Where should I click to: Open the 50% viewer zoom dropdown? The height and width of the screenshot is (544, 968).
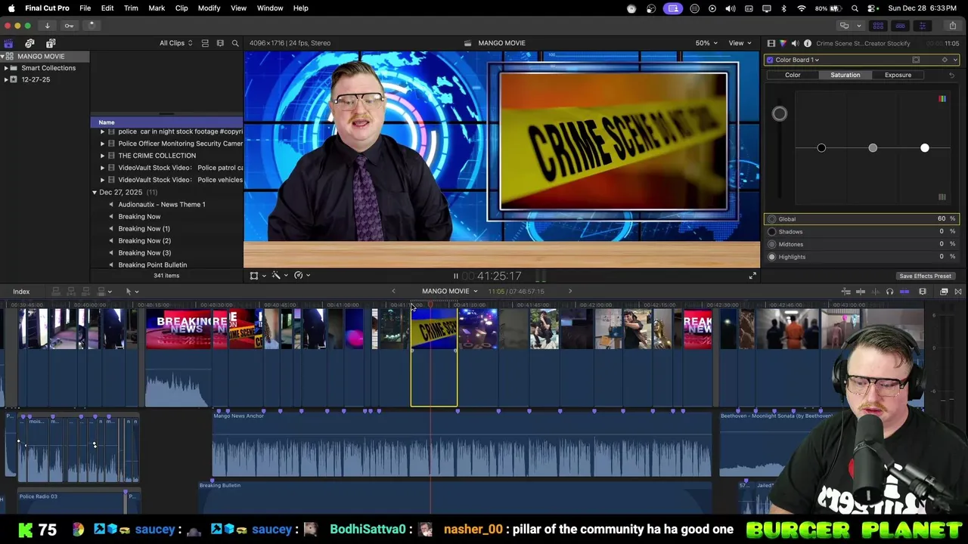[x=706, y=43]
